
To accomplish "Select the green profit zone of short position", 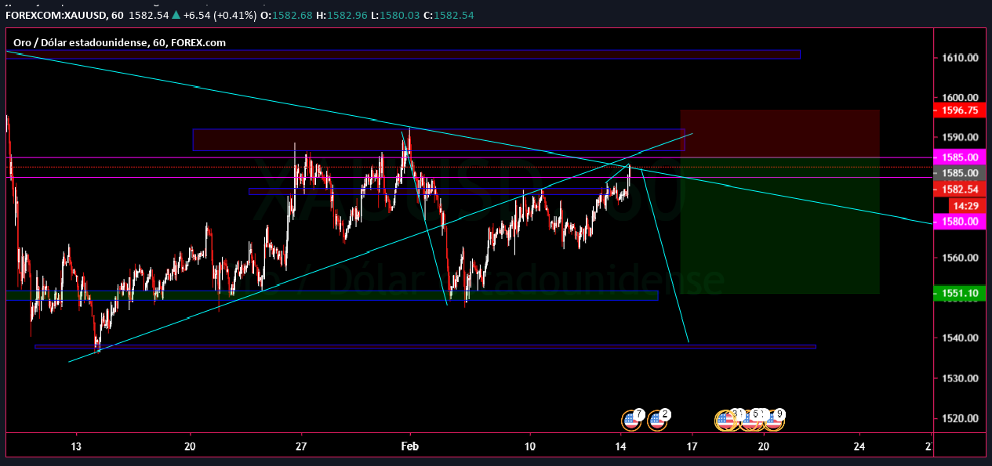I will [779, 235].
